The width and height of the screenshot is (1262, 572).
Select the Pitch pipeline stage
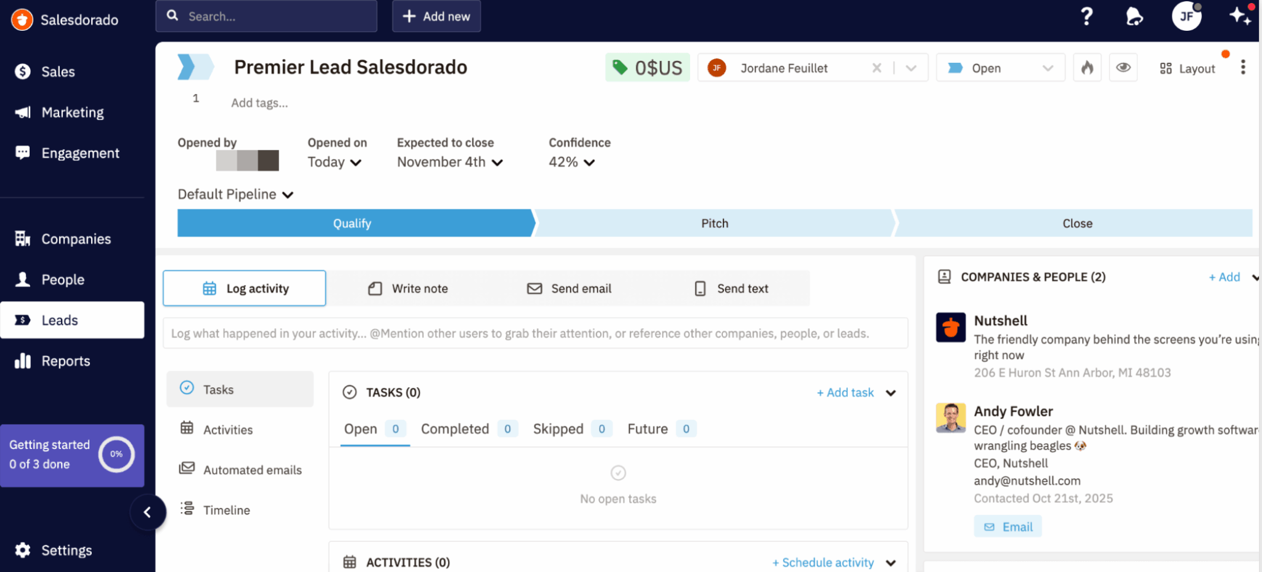click(714, 224)
